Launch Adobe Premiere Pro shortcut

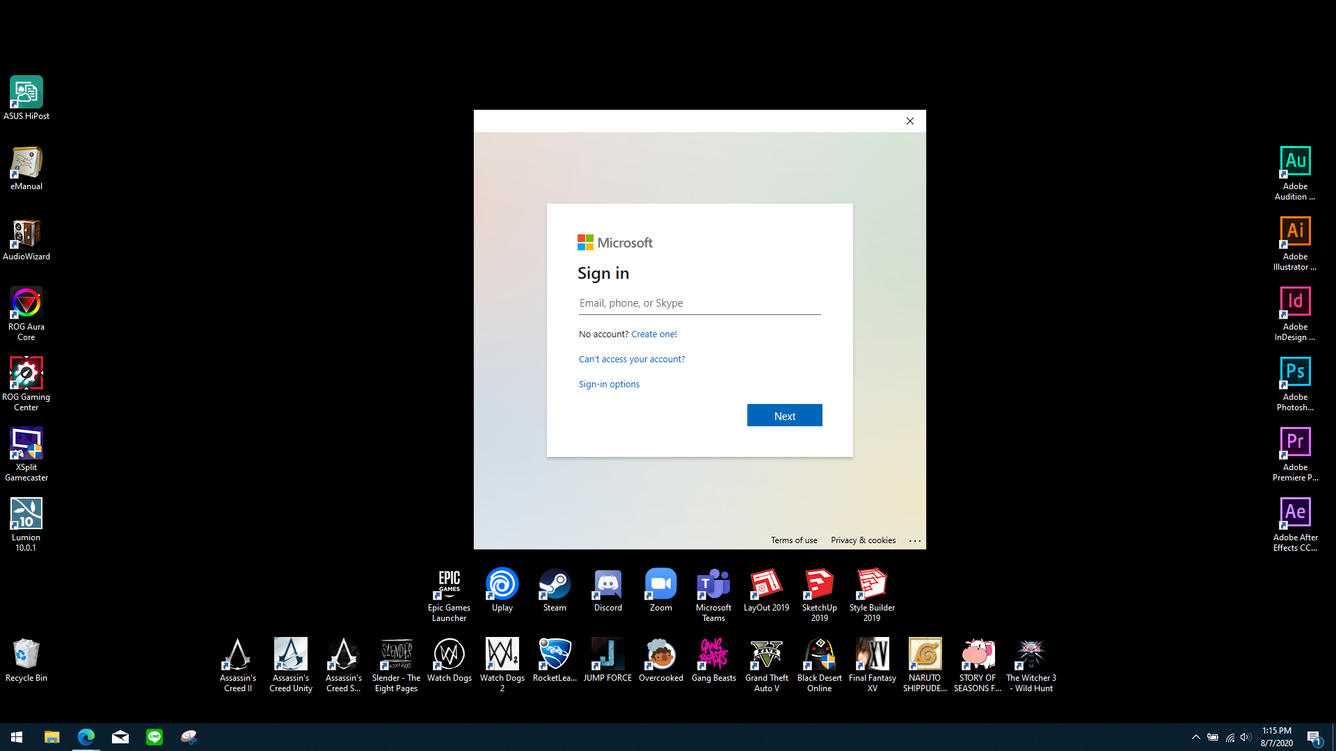(1295, 453)
